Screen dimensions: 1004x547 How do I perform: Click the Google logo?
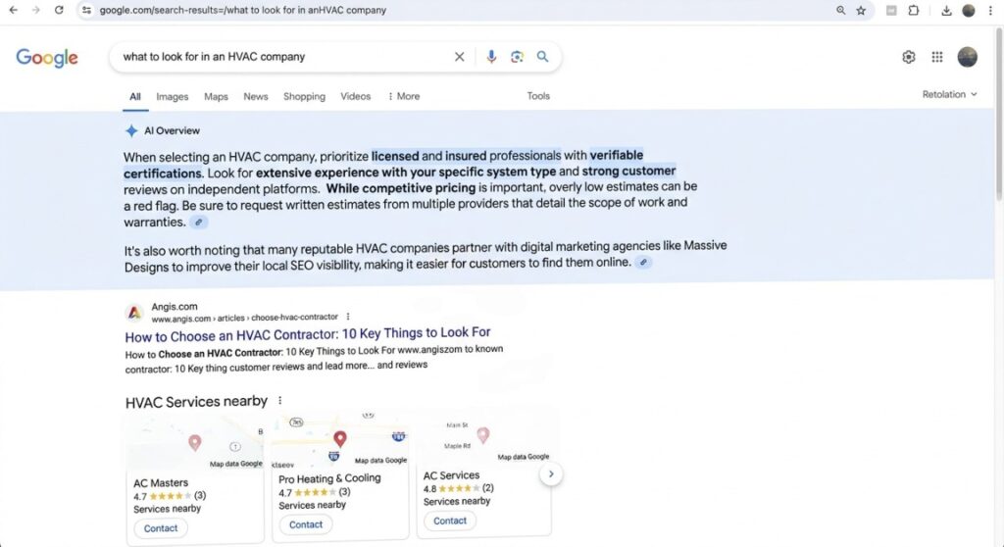pos(47,57)
